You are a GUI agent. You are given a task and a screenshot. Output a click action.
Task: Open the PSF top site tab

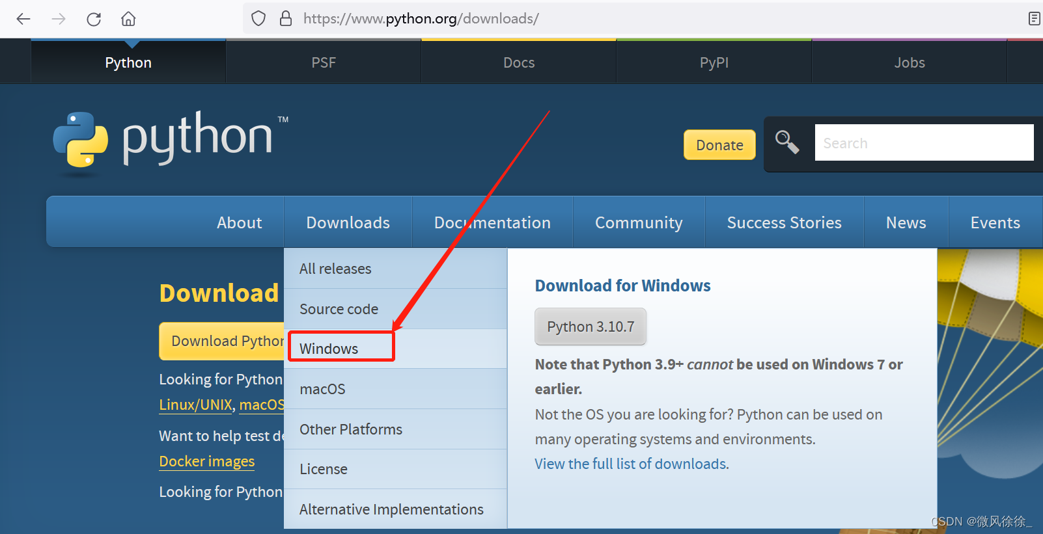(x=324, y=62)
